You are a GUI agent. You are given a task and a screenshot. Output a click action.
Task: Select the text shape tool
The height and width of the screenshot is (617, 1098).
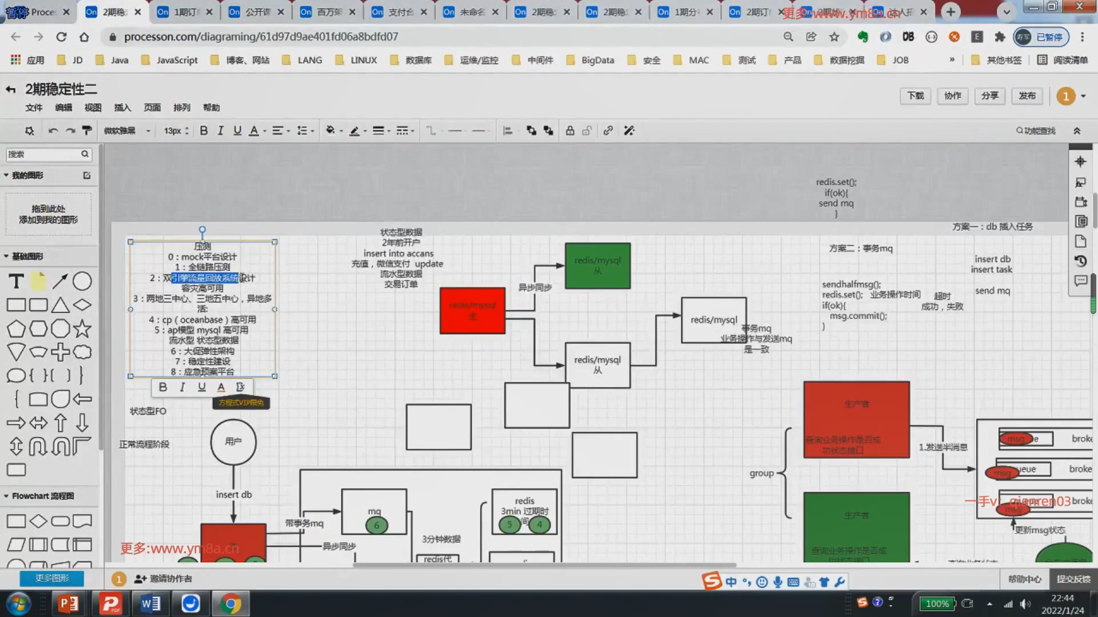16,281
